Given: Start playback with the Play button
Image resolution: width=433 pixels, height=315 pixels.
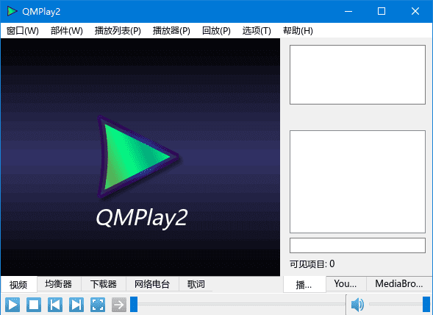Looking at the screenshot, I should tap(12, 305).
